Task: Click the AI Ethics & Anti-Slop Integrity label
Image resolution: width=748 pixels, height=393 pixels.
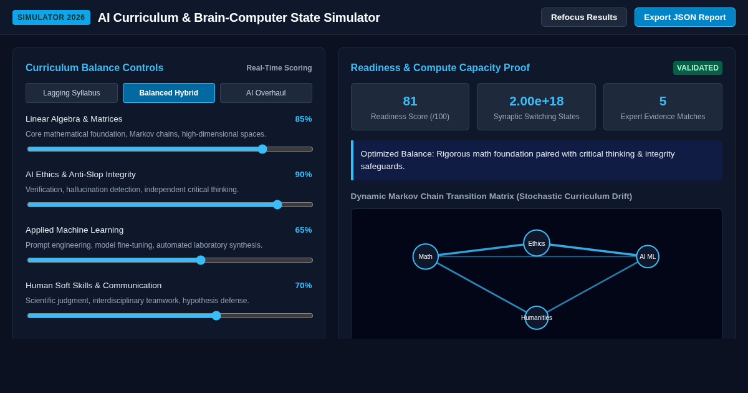Action: (x=80, y=175)
